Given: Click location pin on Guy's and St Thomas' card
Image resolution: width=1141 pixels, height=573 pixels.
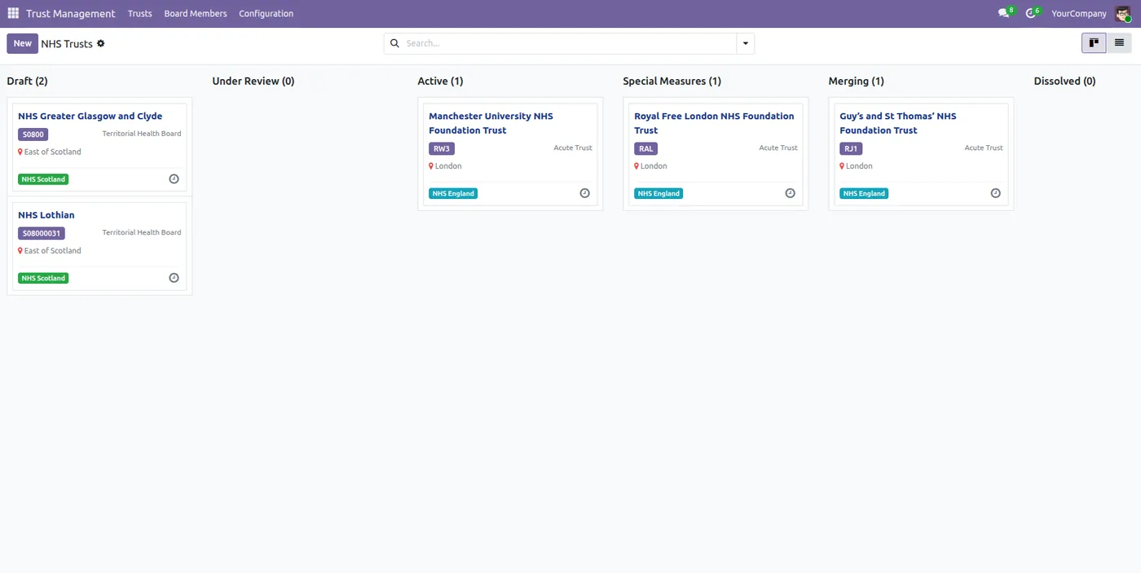Looking at the screenshot, I should click(842, 165).
